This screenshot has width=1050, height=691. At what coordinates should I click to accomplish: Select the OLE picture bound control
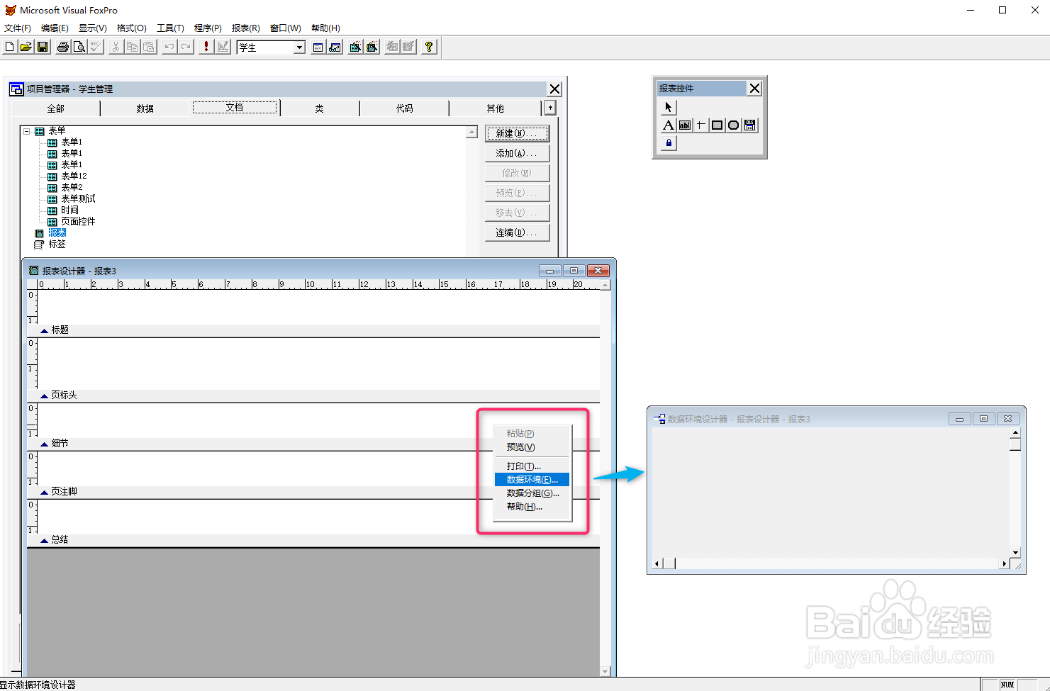[x=750, y=125]
